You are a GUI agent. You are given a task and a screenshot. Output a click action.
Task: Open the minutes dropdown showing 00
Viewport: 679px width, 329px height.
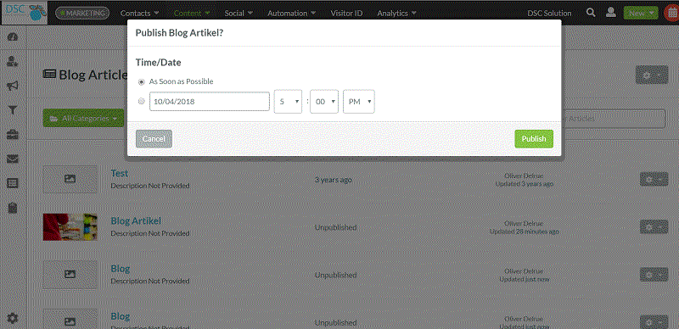pyautogui.click(x=324, y=102)
